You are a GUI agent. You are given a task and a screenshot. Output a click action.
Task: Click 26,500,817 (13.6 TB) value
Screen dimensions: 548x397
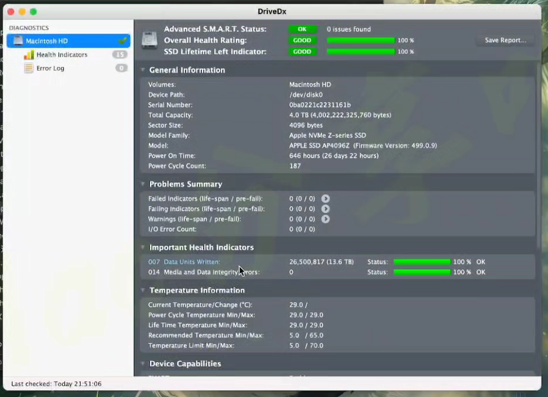click(x=321, y=262)
